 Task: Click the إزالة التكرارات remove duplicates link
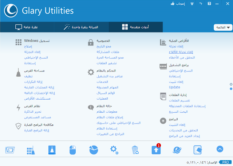click(x=33, y=82)
